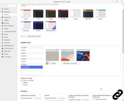Viewport: 124px width, 101px height.
Task: Click the Vie privée eye icon
Action: (x=2, y=43)
